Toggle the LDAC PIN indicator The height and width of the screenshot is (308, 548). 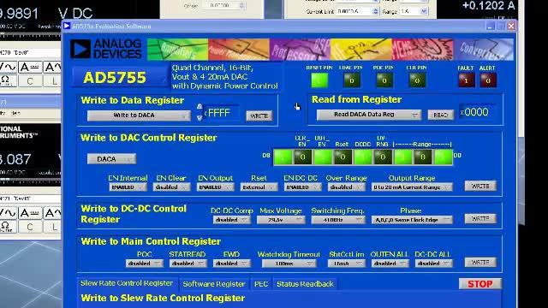point(352,80)
